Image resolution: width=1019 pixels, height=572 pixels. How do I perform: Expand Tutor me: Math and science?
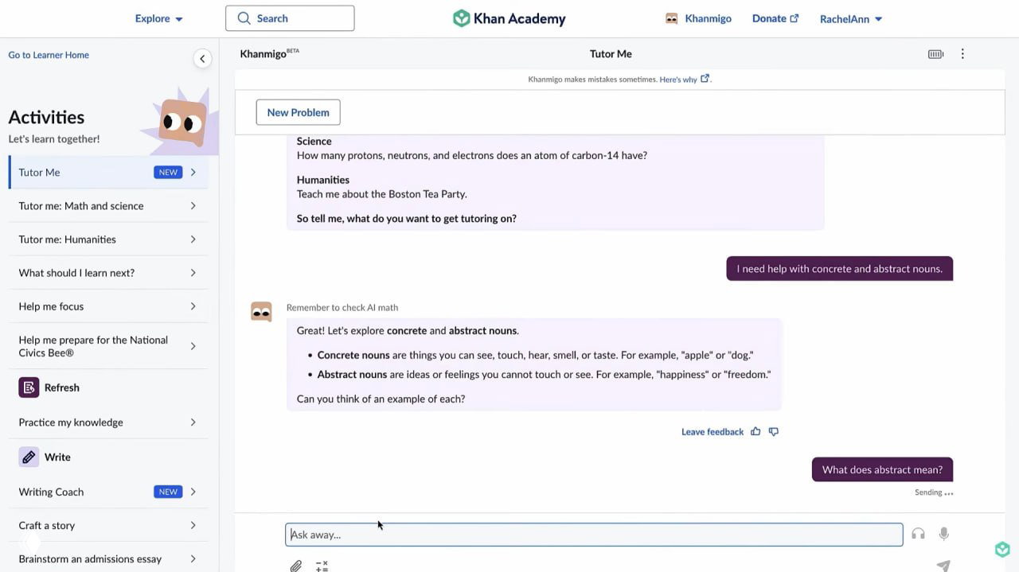click(107, 206)
